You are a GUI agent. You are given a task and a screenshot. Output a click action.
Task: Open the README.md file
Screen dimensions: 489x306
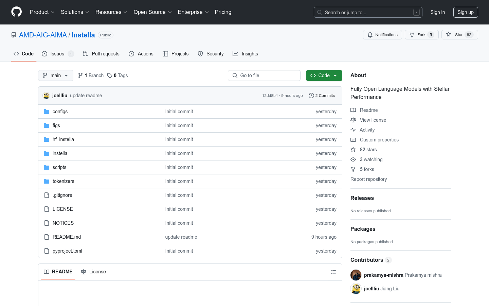[x=67, y=237]
